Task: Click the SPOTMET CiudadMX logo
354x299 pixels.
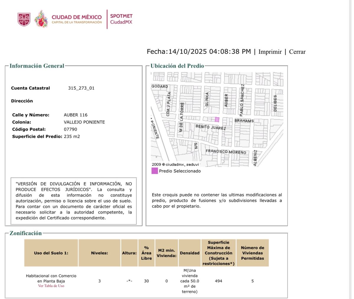Action: pos(121,19)
